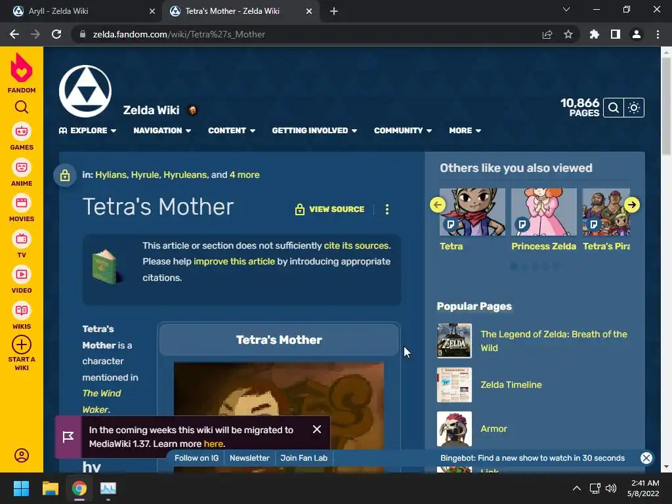
Task: Open the wiki search button near page count
Action: click(x=614, y=108)
